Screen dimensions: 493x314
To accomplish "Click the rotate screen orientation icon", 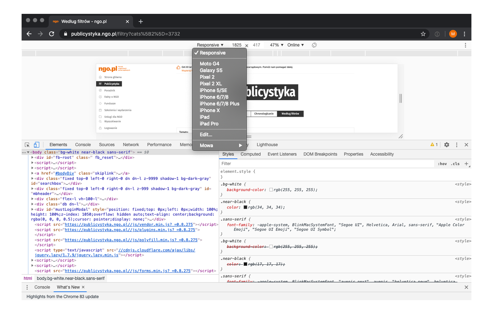I will pyautogui.click(x=314, y=45).
